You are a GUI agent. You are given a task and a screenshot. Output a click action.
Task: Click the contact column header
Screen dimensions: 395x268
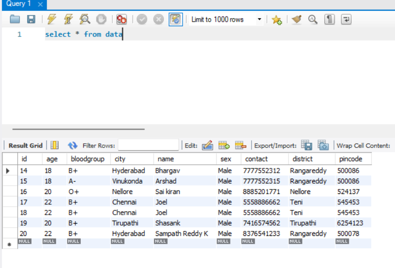coord(264,159)
